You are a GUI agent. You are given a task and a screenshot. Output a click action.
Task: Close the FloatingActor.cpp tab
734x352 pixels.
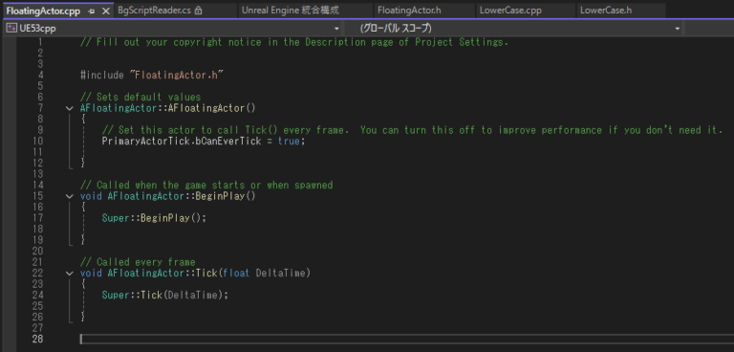(x=106, y=11)
